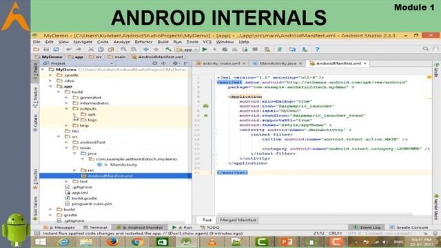Click the ic_launcher gutter preview icon
Screen dimensions: 441x248
tap(206, 106)
